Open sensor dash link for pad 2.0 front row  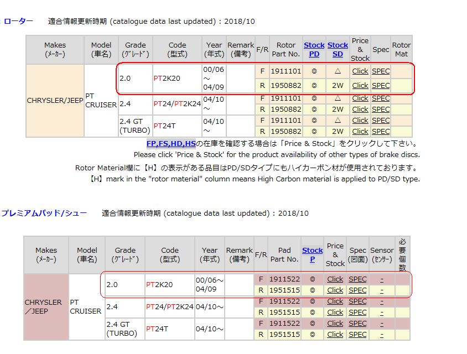click(382, 279)
